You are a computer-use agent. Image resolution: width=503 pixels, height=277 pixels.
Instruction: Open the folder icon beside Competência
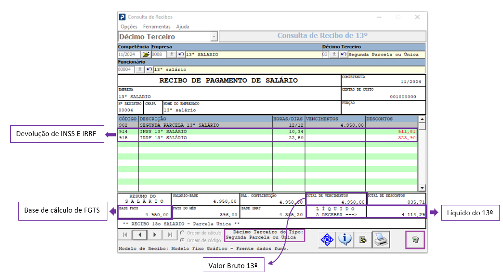[x=146, y=55]
